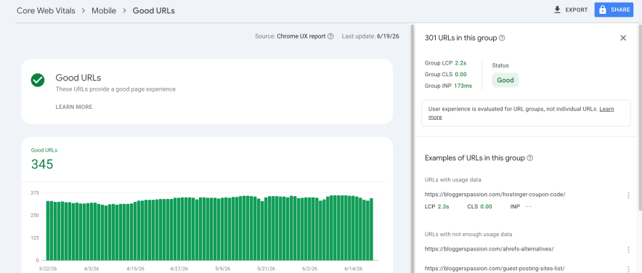The width and height of the screenshot is (642, 273).
Task: Click the Good URLs breadcrumb title
Action: coord(153,11)
